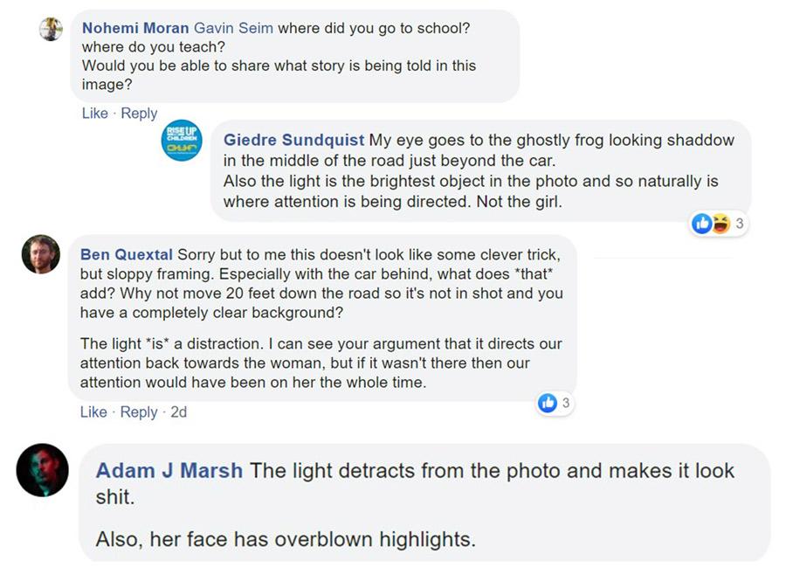This screenshot has height=581, width=786.
Task: Open Nohemi Moran's profile name link
Action: (x=134, y=28)
